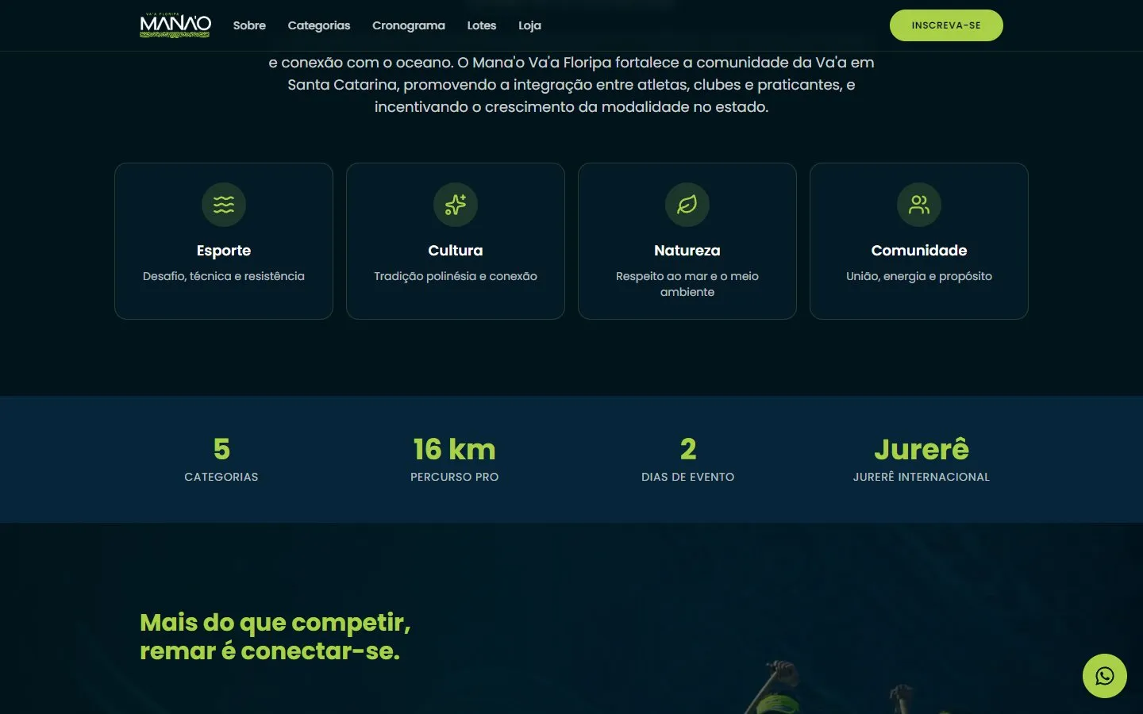This screenshot has height=714, width=1143.
Task: Click the 5 categorias statistic
Action: tap(221, 459)
